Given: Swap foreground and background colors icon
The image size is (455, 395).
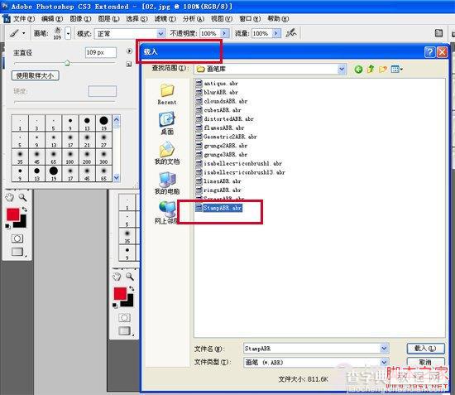Looking at the screenshot, I should point(24,209).
